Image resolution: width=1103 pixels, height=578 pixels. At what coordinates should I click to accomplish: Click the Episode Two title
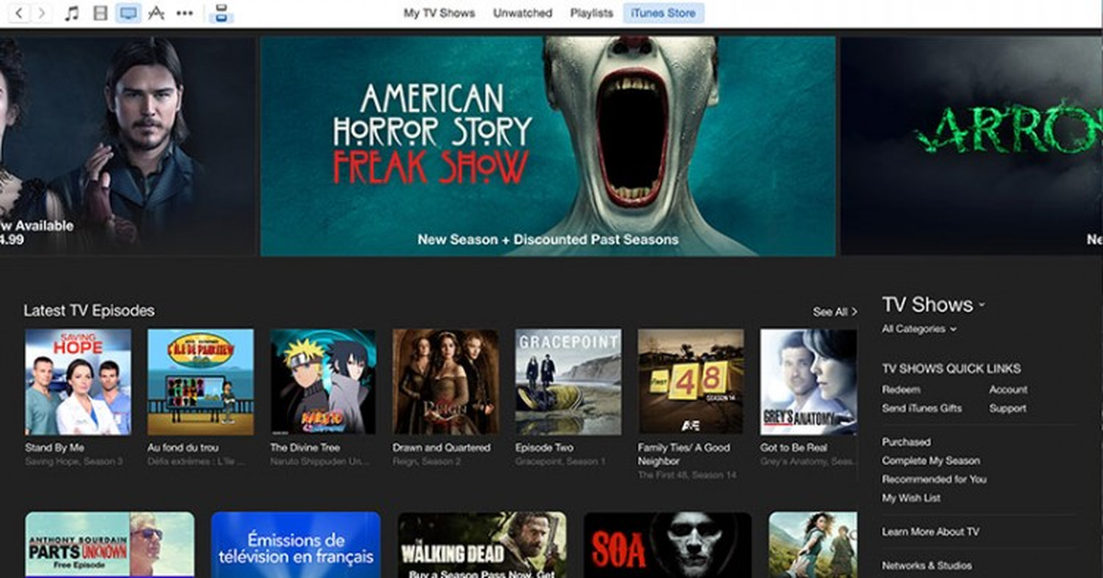[x=545, y=448]
